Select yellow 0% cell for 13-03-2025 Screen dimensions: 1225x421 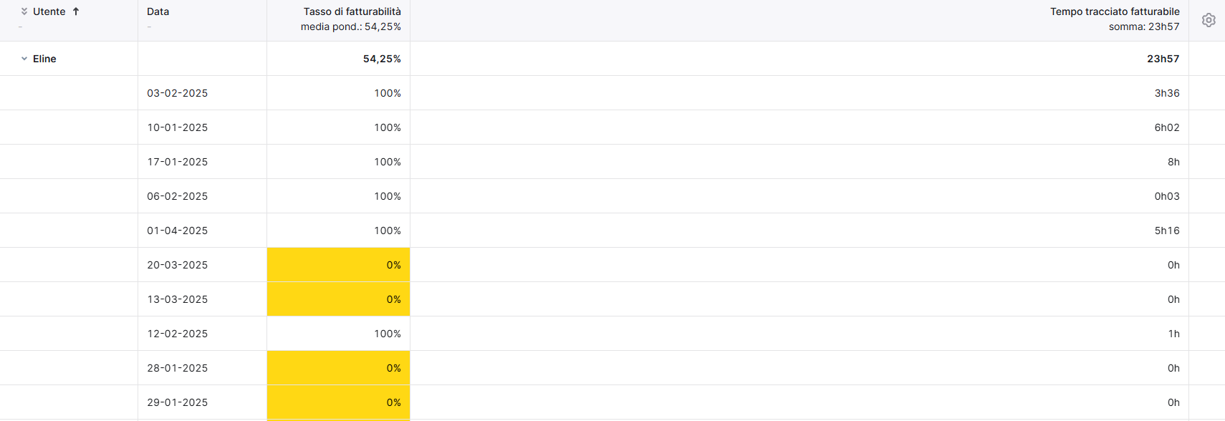pos(338,299)
